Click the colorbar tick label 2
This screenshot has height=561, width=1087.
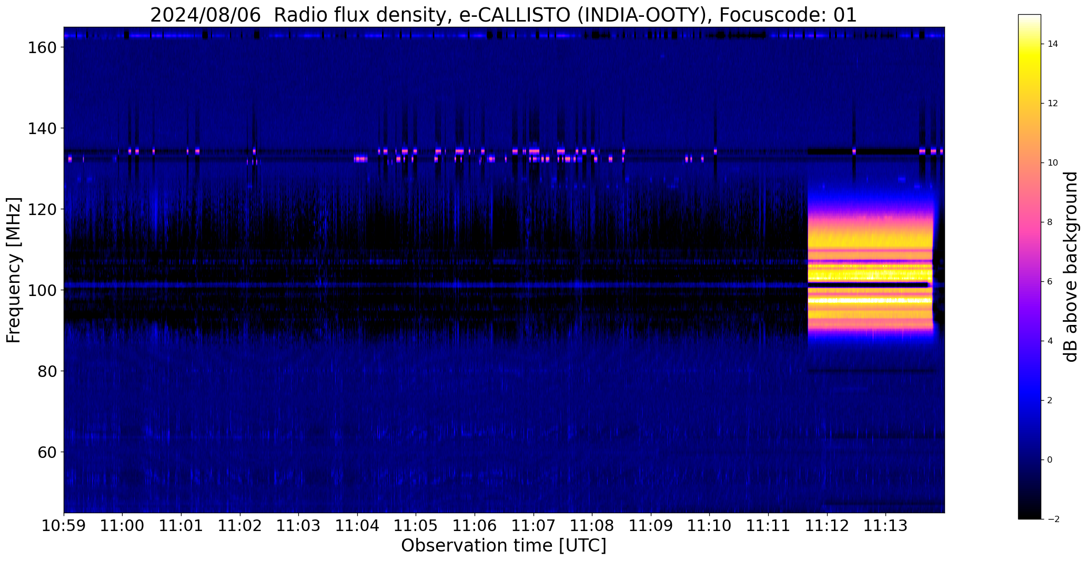1050,401
